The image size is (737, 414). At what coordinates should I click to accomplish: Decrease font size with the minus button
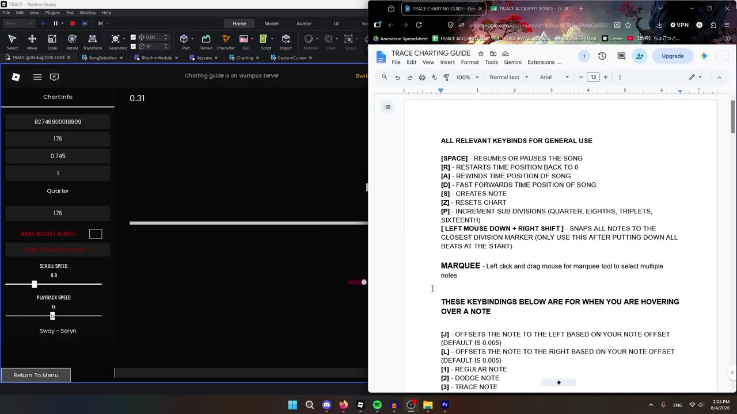(581, 77)
